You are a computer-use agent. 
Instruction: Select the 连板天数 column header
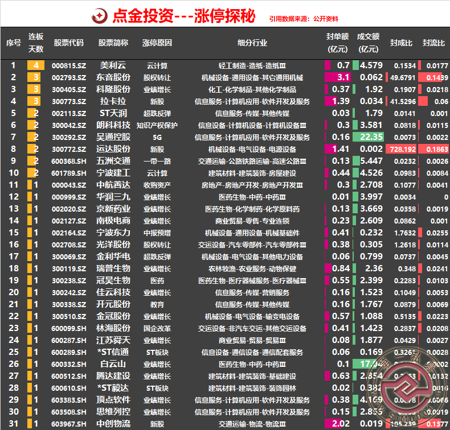[x=36, y=43]
